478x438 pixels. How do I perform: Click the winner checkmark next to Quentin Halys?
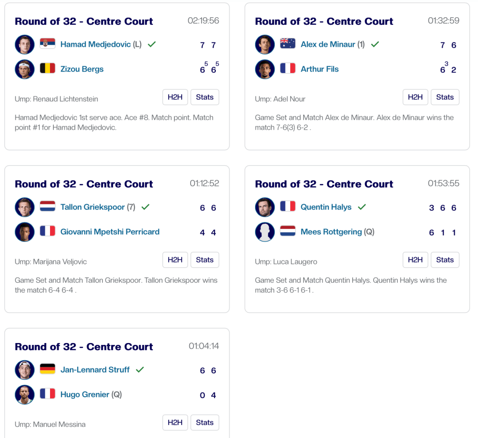point(362,207)
